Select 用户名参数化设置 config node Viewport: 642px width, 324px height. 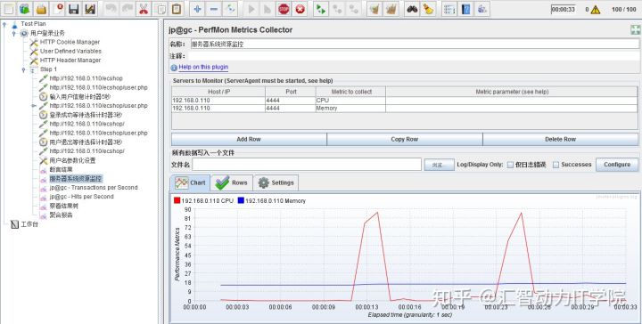tap(72, 160)
